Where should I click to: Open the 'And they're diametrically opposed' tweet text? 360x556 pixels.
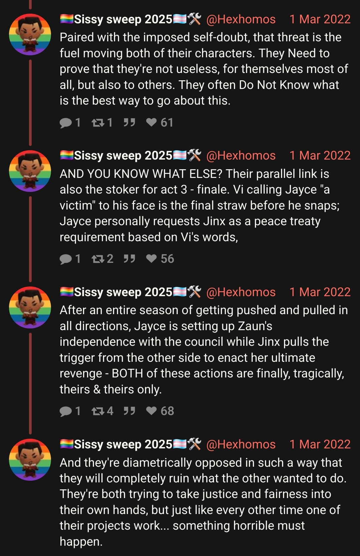click(x=203, y=502)
